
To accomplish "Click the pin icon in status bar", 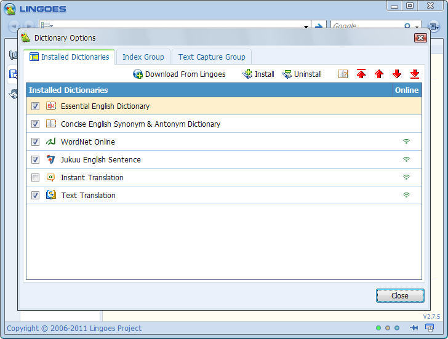I will [x=414, y=328].
